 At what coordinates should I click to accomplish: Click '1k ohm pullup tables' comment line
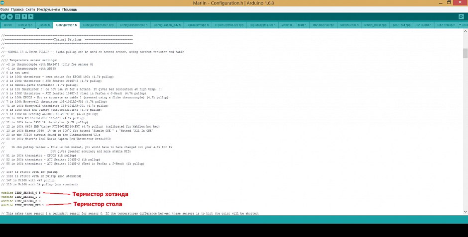(87, 147)
